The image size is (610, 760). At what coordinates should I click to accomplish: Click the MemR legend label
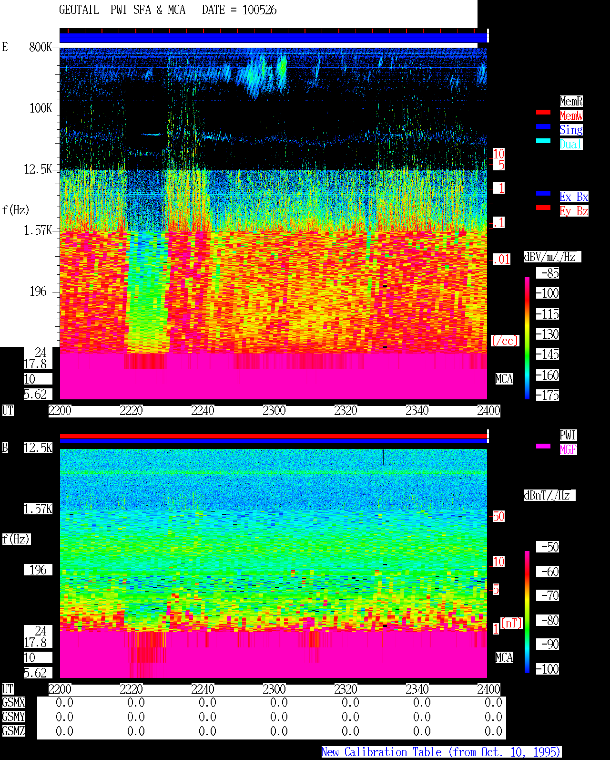(571, 101)
